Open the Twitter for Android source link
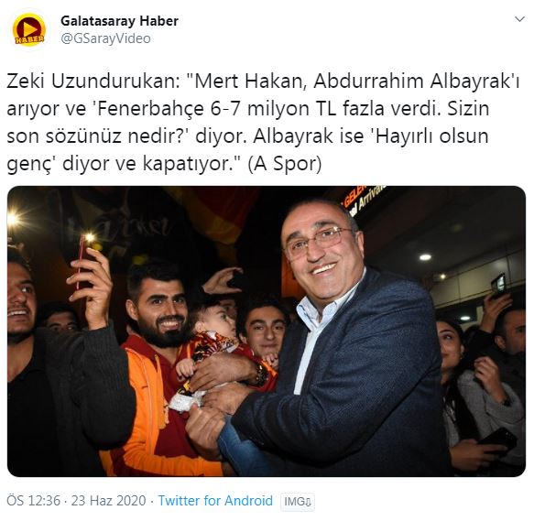This screenshot has width=534, height=521. [x=215, y=501]
